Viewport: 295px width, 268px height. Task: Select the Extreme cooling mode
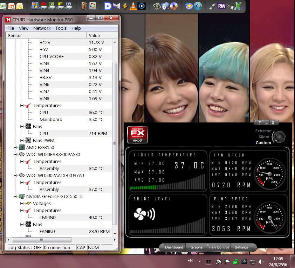[263, 131]
